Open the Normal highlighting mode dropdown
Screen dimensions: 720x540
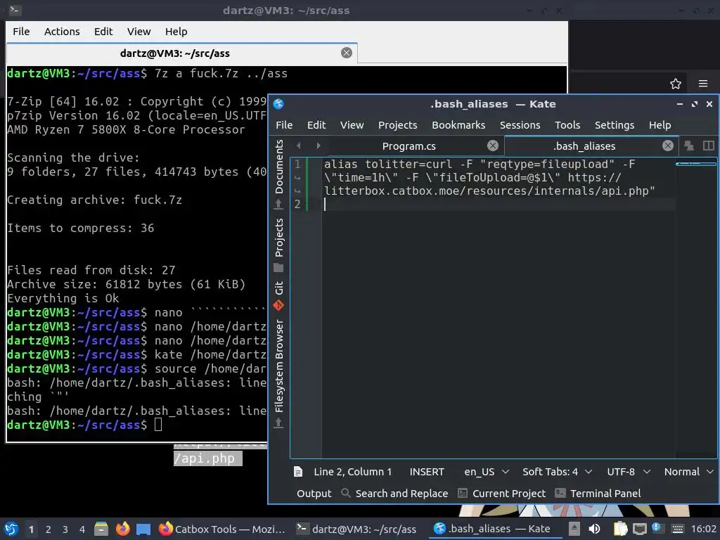click(689, 472)
